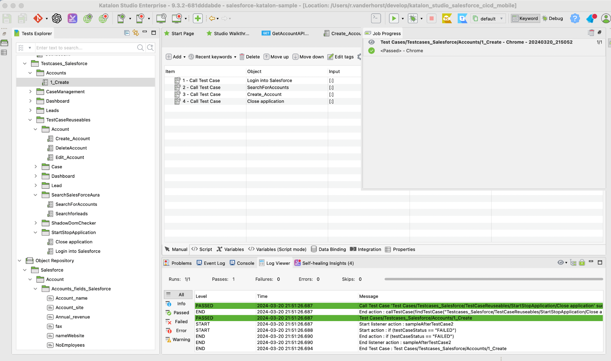Image resolution: width=611 pixels, height=361 pixels.
Task: Open advanced search icon in Tests Explorer
Action: [151, 47]
